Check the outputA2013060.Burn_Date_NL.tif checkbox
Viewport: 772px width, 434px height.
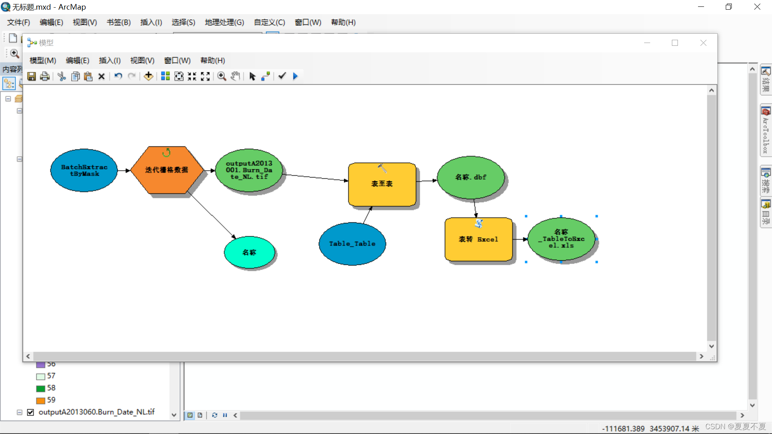pos(30,412)
